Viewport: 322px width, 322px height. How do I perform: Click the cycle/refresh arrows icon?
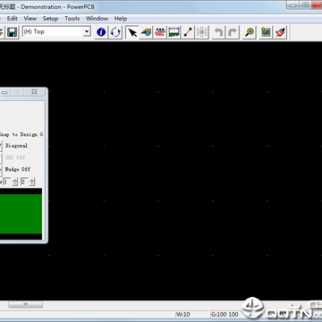[115, 32]
